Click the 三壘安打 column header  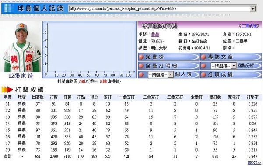pos(175,97)
